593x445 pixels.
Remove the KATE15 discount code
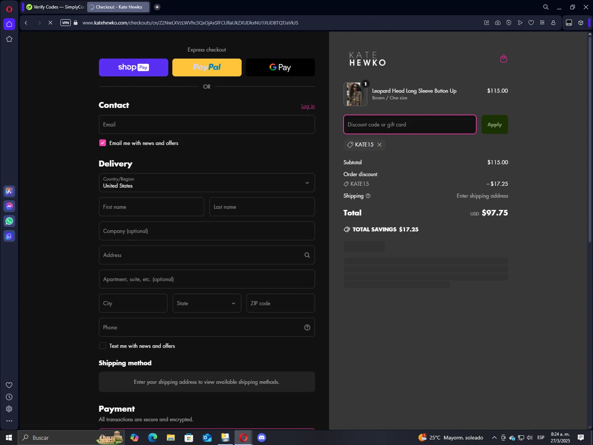380,145
